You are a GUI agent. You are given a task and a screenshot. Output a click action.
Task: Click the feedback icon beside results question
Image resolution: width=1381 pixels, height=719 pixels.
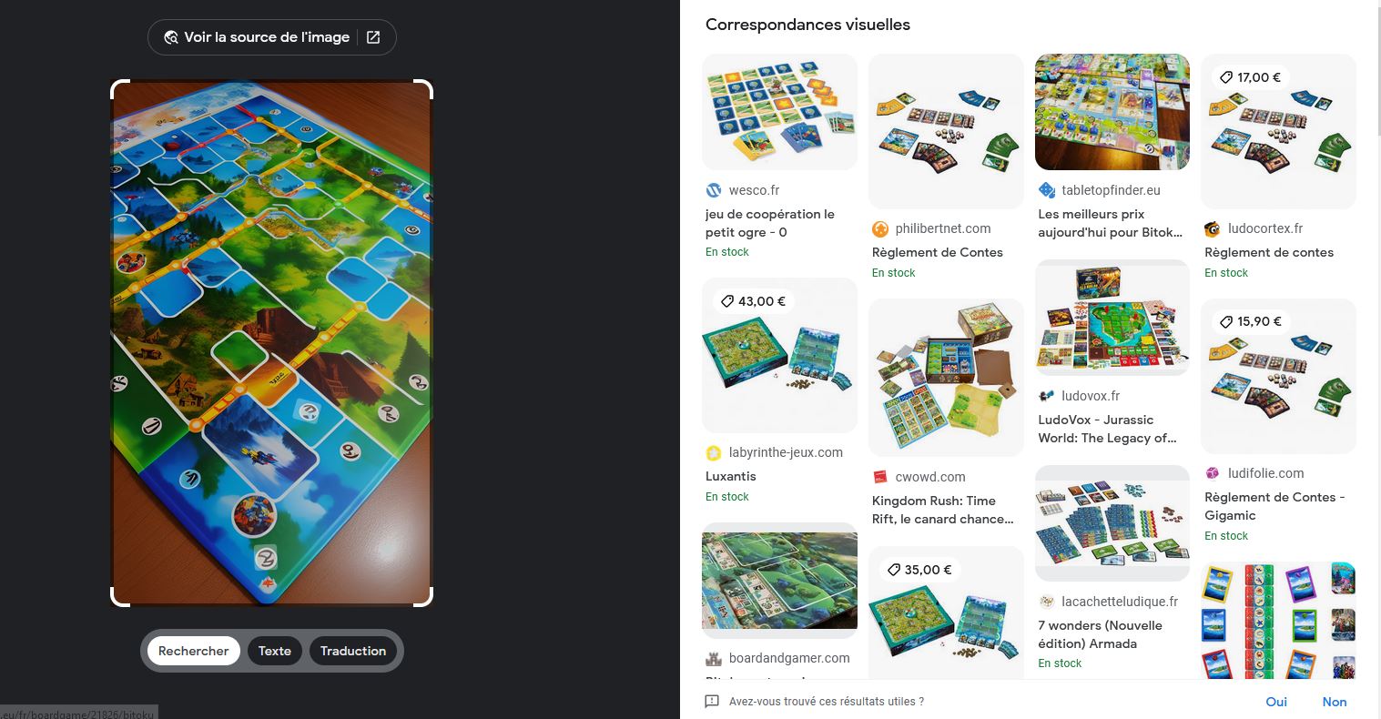tap(713, 702)
